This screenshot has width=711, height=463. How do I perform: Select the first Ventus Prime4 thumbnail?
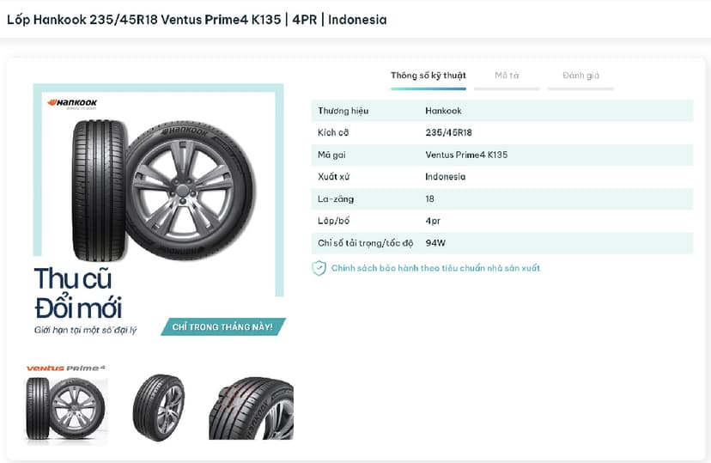66,403
